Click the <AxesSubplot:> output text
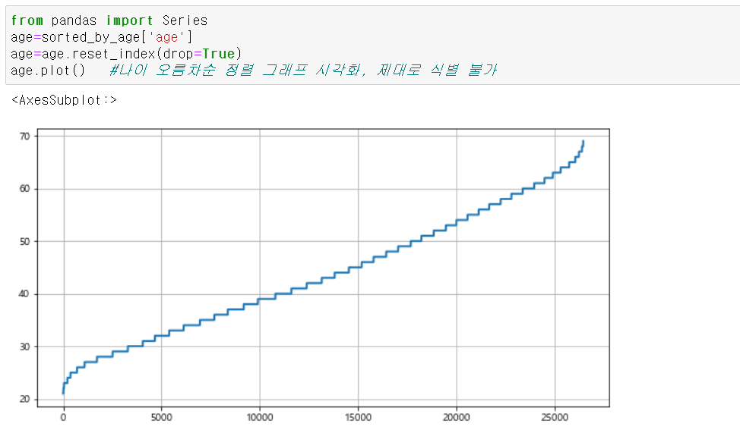 pyautogui.click(x=64, y=100)
